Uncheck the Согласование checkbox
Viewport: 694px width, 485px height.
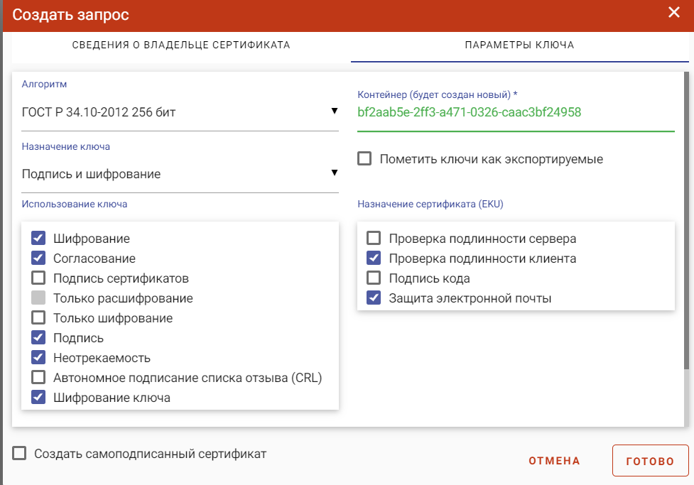[x=38, y=258]
